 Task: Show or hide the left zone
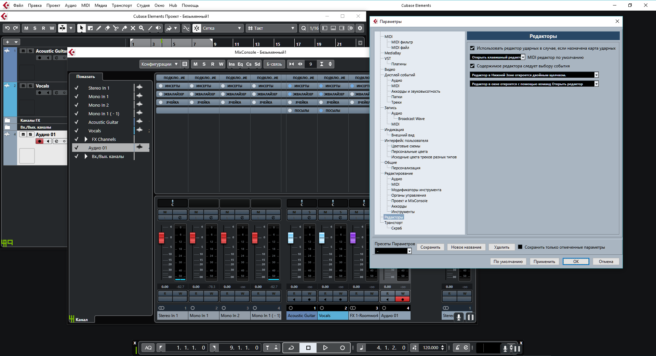coord(325,28)
